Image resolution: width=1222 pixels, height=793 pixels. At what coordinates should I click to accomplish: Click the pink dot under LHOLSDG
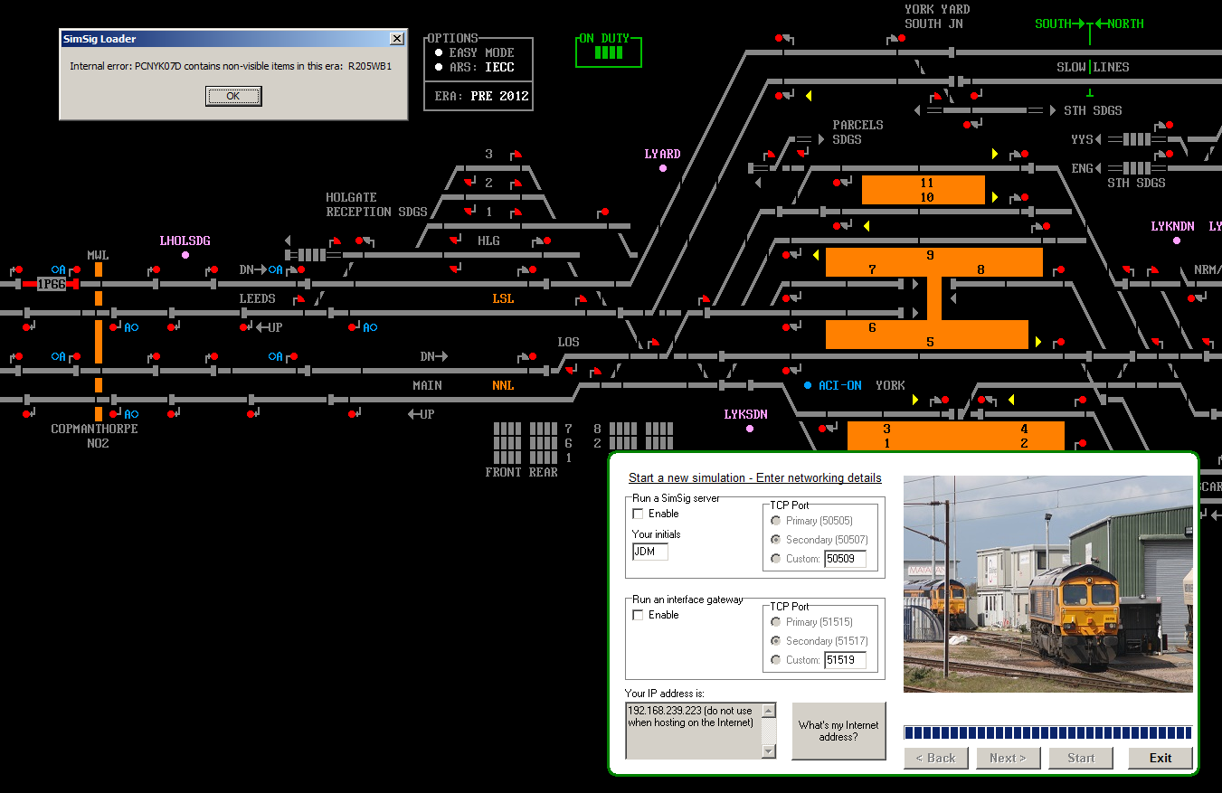tap(185, 255)
